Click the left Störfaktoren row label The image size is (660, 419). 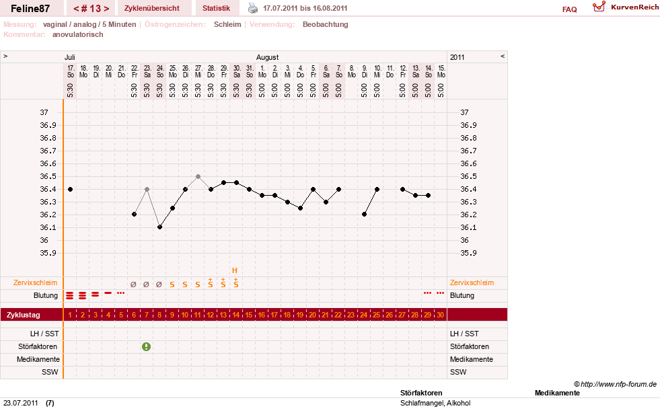pyautogui.click(x=38, y=346)
